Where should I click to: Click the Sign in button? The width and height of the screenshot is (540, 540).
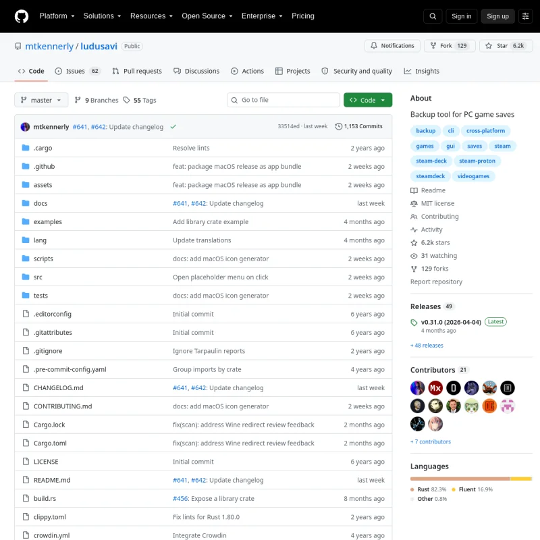click(x=462, y=16)
